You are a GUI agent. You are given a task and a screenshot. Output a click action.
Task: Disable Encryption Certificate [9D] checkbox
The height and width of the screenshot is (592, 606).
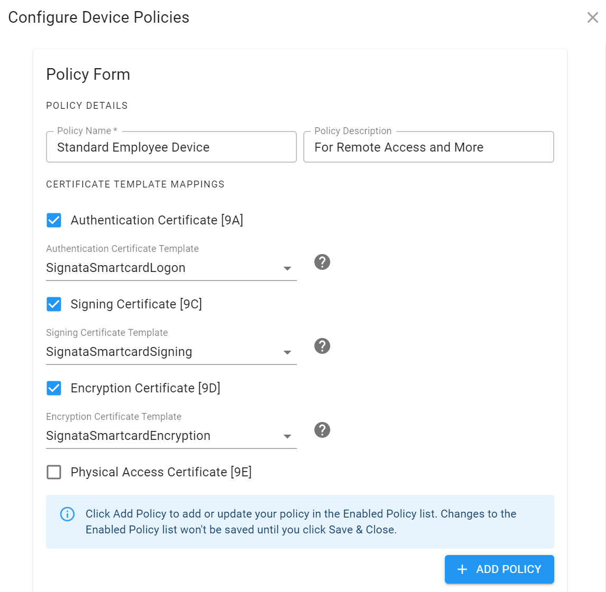[x=54, y=388]
